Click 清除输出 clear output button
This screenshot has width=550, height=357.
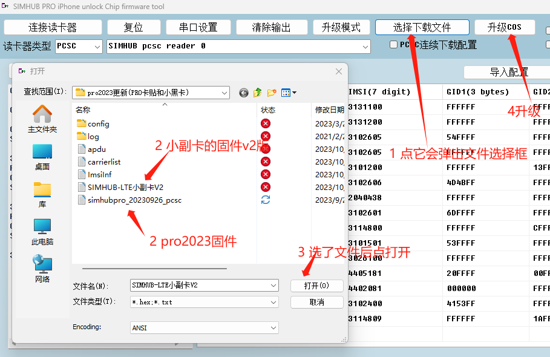tap(272, 27)
